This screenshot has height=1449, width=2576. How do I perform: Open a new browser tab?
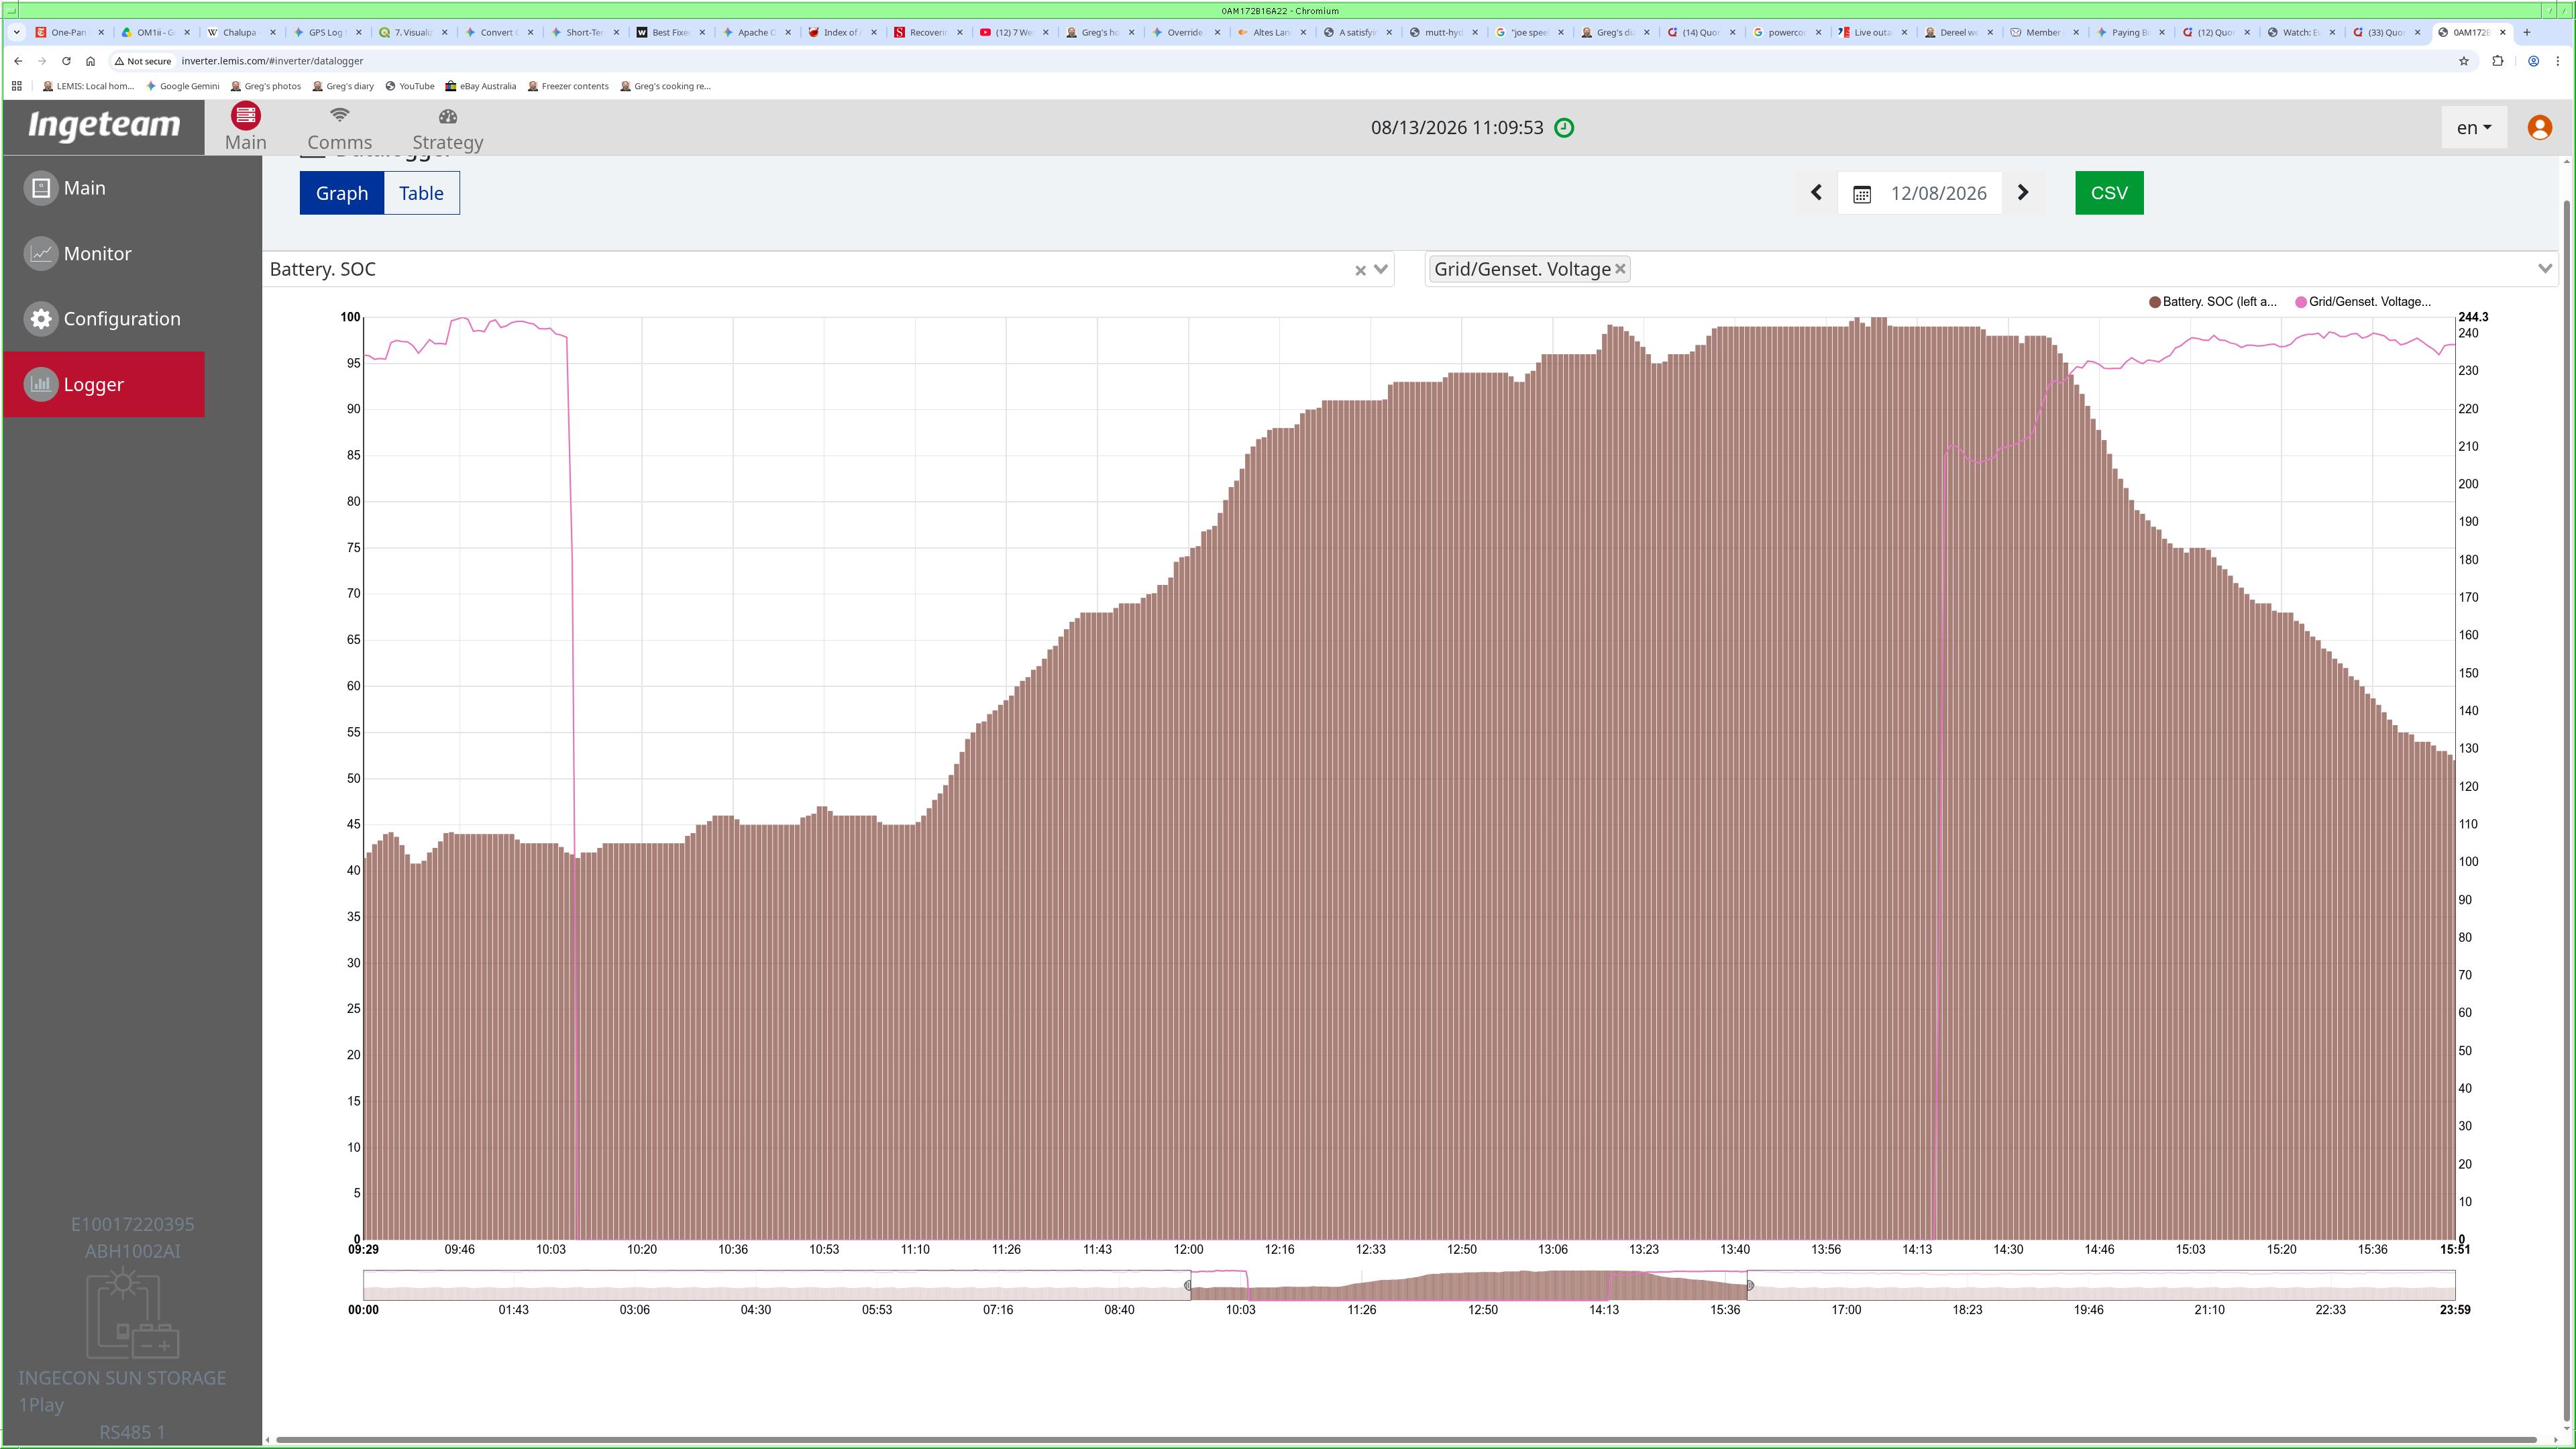(x=2526, y=32)
